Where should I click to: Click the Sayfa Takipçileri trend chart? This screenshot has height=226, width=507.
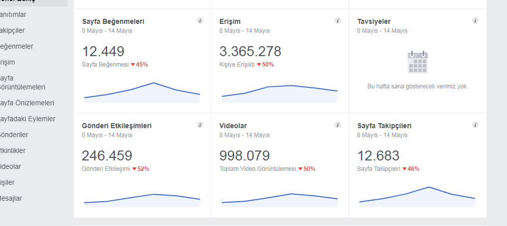[417, 197]
